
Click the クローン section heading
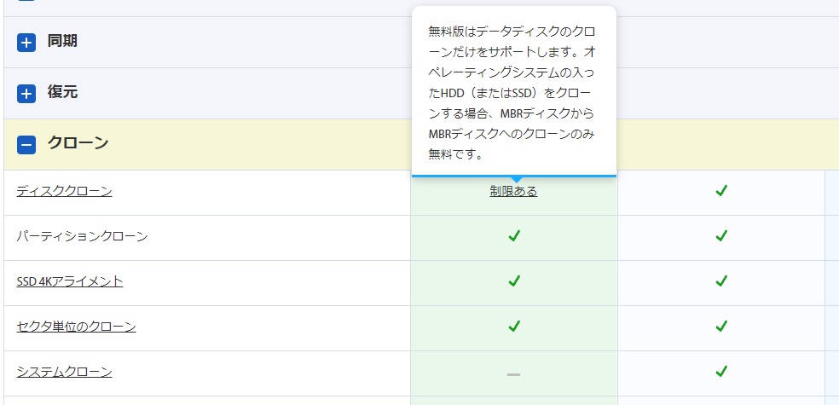[78, 143]
